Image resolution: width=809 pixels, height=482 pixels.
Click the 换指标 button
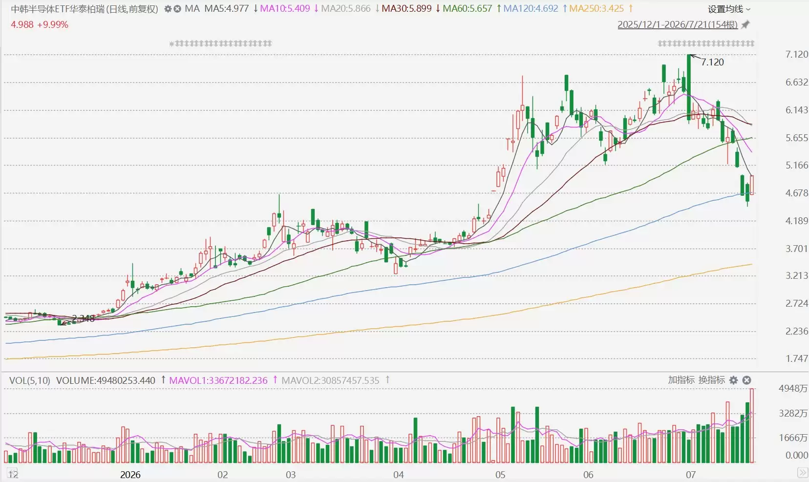tap(712, 380)
